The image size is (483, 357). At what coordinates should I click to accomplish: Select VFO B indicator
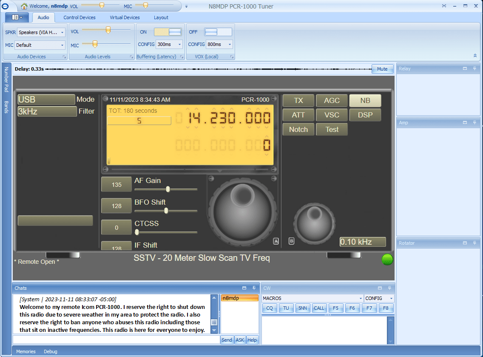[x=291, y=241]
